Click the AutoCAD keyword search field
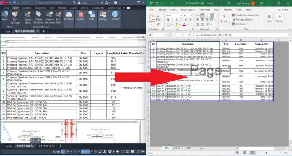The height and width of the screenshot is (156, 292). coord(55,3)
